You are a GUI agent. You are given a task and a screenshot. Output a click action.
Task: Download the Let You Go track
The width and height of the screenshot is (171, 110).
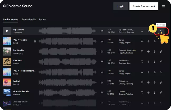click(x=155, y=51)
